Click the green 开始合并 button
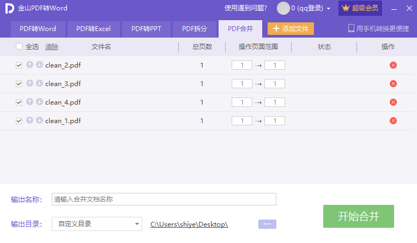Viewport: 417px width, 243px height. [358, 216]
